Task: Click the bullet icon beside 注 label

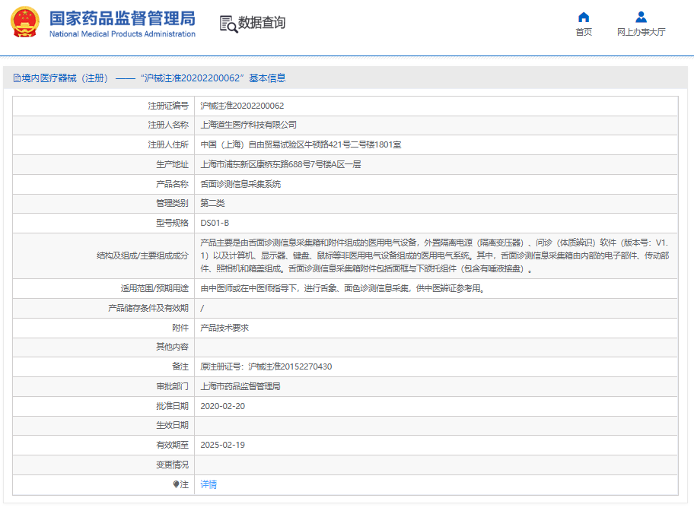Action: click(x=176, y=484)
